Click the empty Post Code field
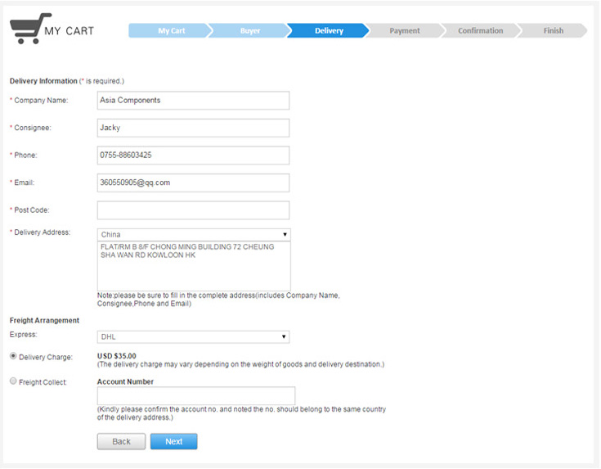The width and height of the screenshot is (601, 469). point(193,210)
